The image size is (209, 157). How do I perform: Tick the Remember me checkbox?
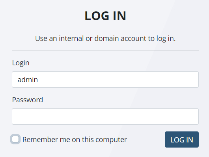point(15,139)
